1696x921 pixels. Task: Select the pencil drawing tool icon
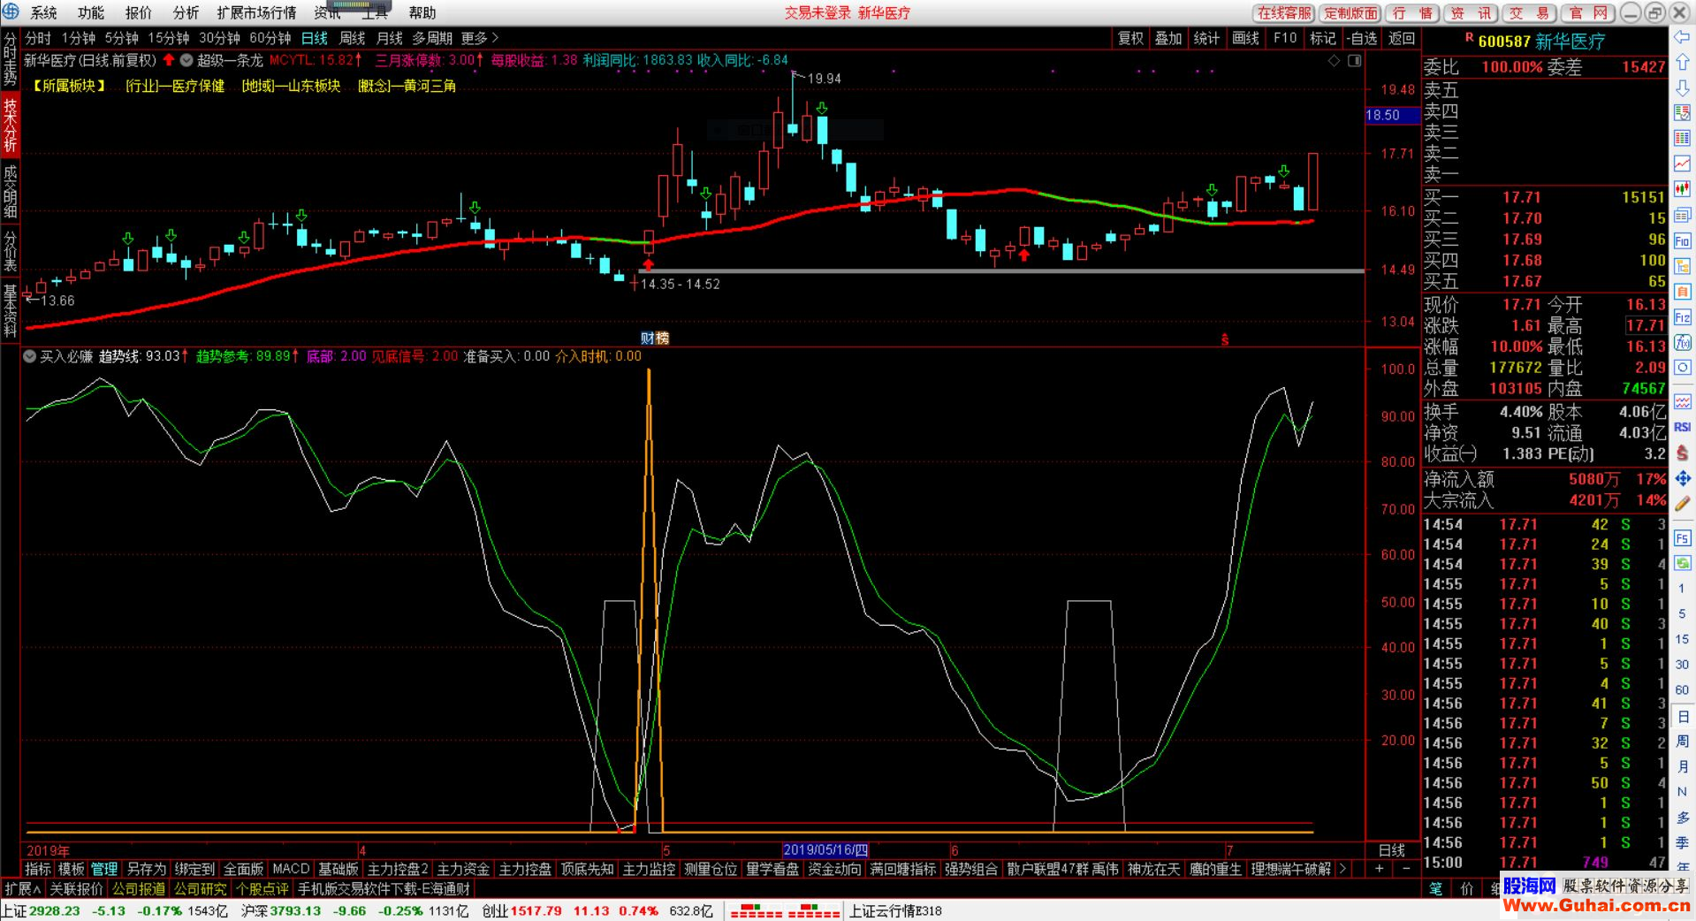(1682, 504)
